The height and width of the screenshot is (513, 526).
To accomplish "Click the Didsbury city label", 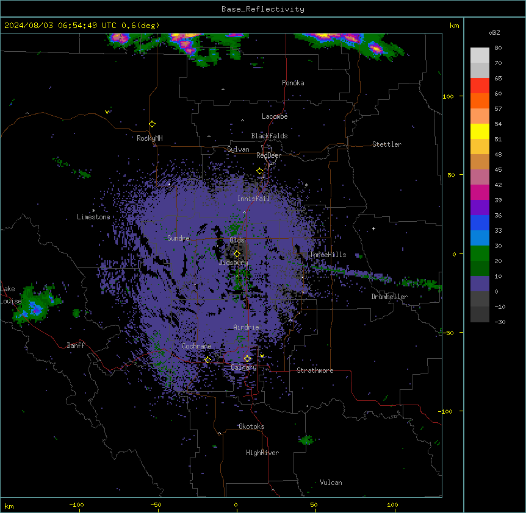I will click(x=234, y=263).
